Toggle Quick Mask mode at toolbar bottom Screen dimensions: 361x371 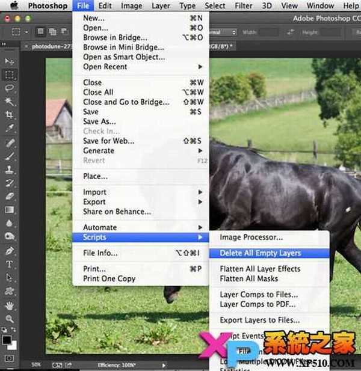pos(10,358)
